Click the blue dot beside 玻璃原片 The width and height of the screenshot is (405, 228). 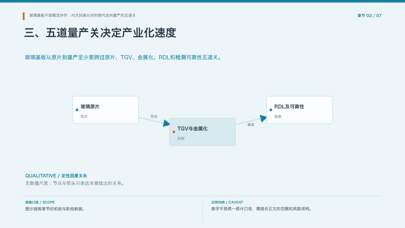coord(77,110)
